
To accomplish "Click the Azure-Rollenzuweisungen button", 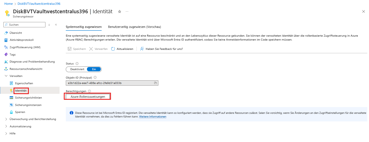I will (88, 97).
